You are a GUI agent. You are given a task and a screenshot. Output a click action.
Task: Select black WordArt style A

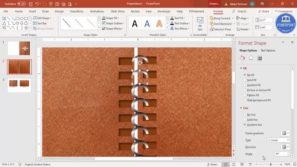(135, 24)
